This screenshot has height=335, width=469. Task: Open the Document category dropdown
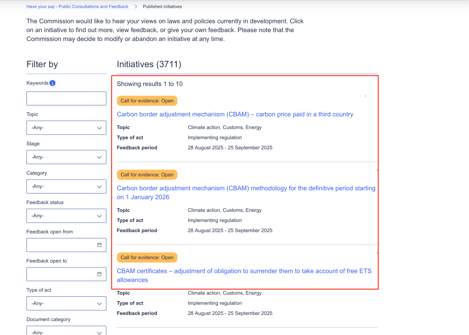tap(66, 331)
